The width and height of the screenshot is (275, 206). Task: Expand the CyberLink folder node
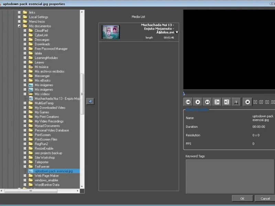(25, 35)
